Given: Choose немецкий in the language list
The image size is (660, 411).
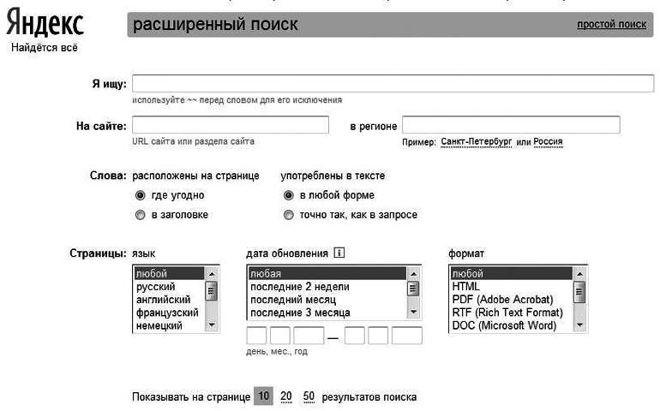Looking at the screenshot, I should pyautogui.click(x=169, y=325).
